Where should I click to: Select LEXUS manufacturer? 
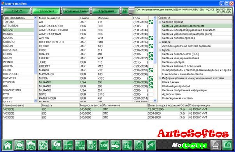click(18, 54)
